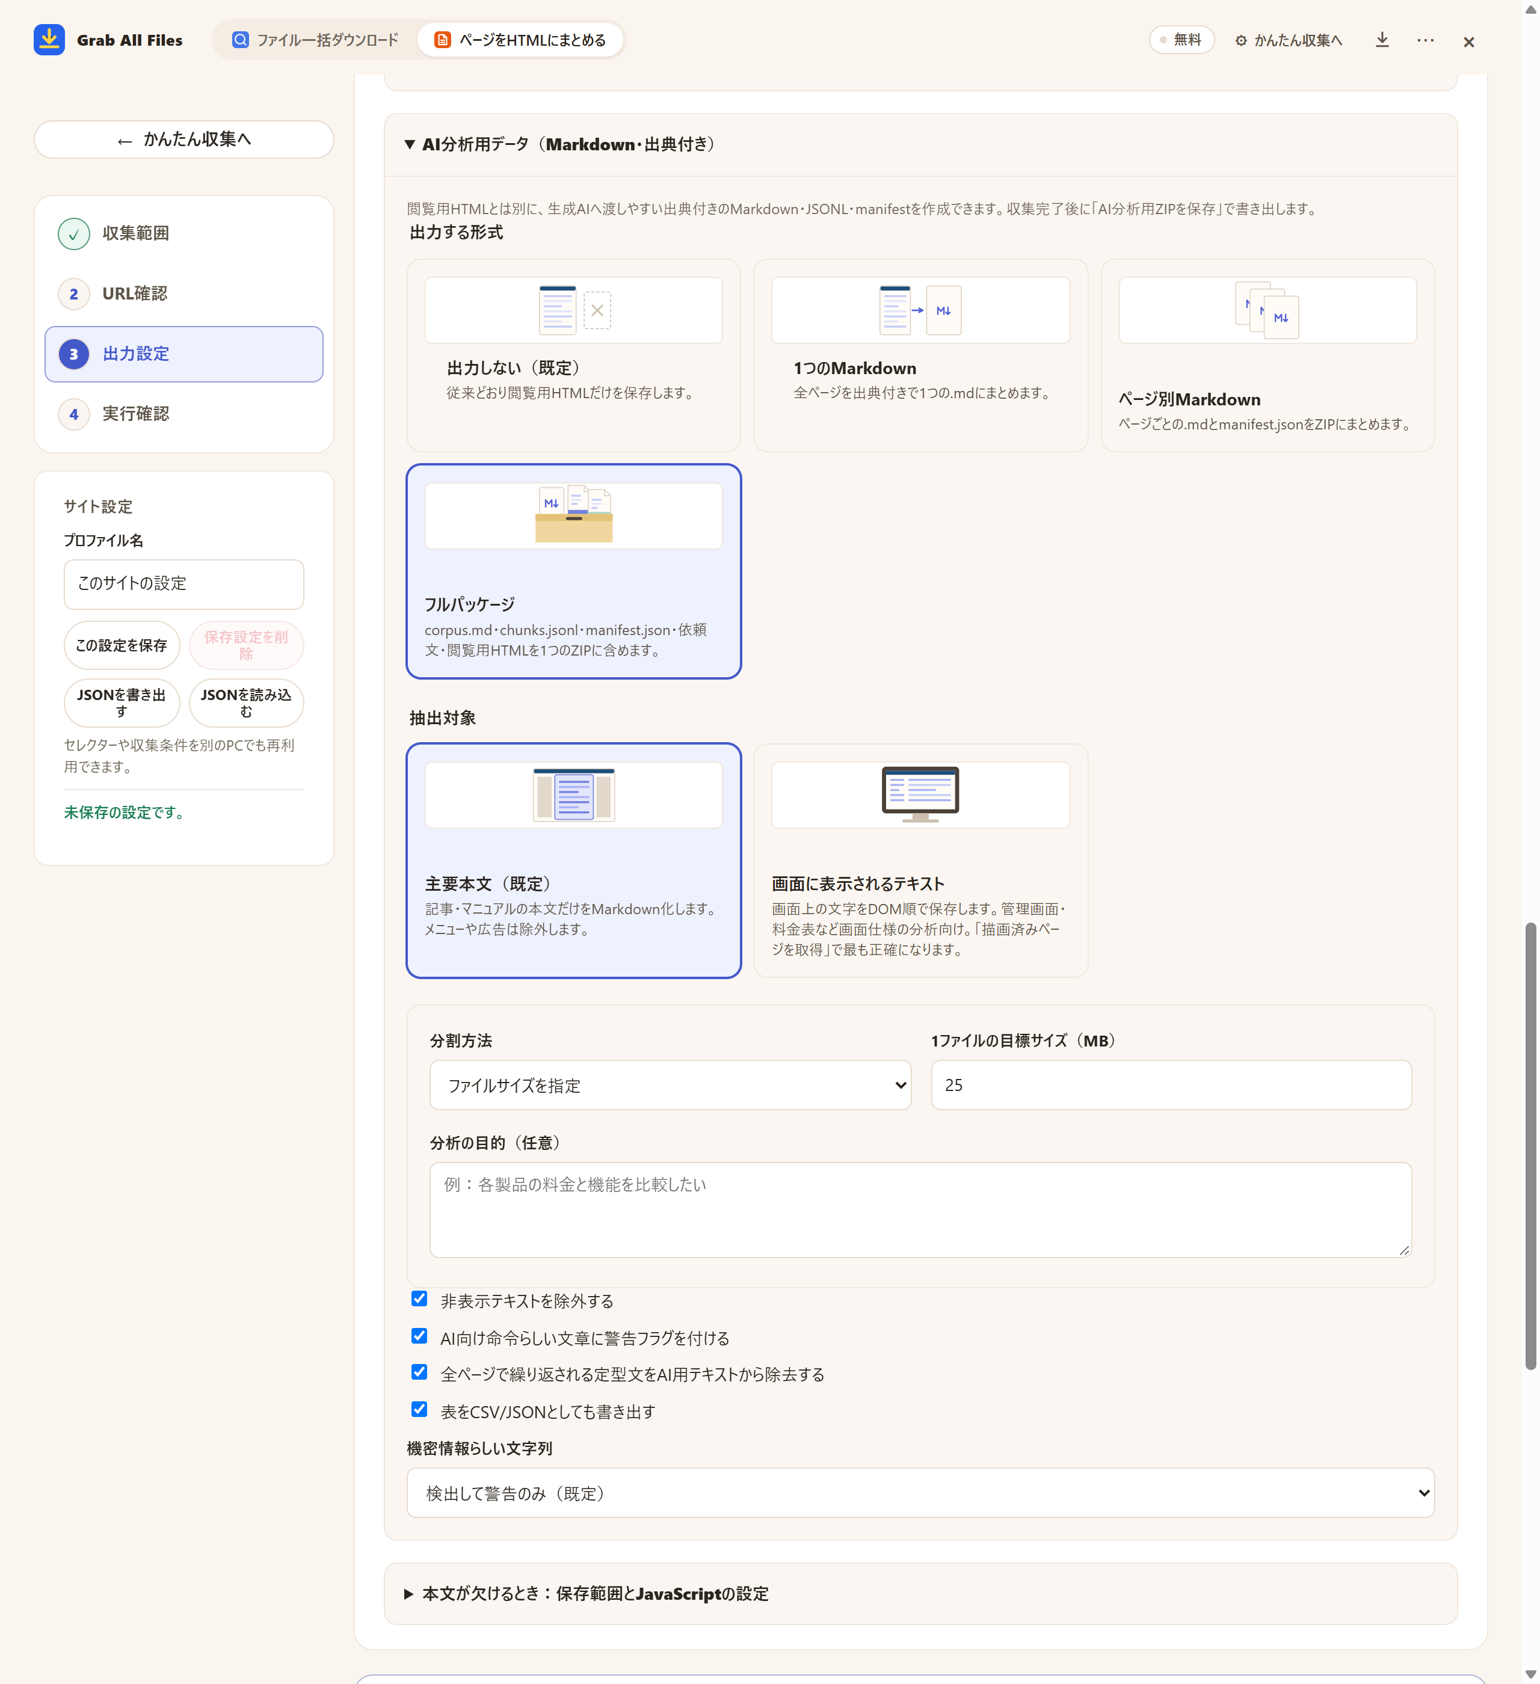Click the 分析の目的 text area

920,1209
